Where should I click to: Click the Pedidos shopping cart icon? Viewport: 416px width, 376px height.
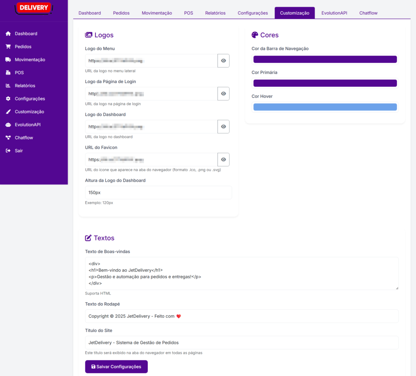click(x=8, y=47)
